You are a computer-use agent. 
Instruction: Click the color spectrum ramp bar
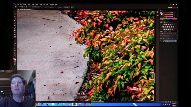[168, 19]
